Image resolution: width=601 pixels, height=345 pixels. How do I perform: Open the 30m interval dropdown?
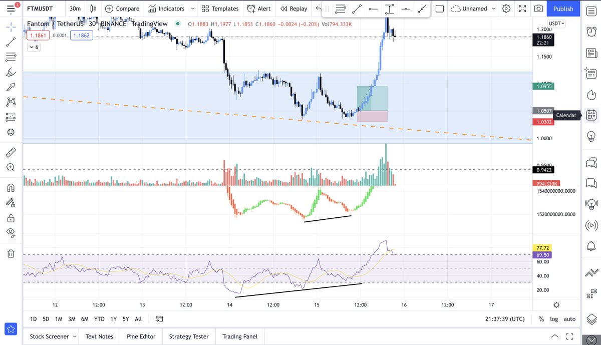[x=75, y=9]
